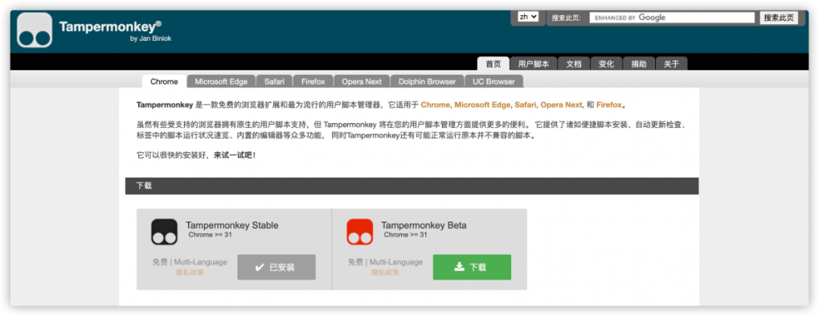
Task: Click the 搜索此页 search button
Action: coord(779,17)
